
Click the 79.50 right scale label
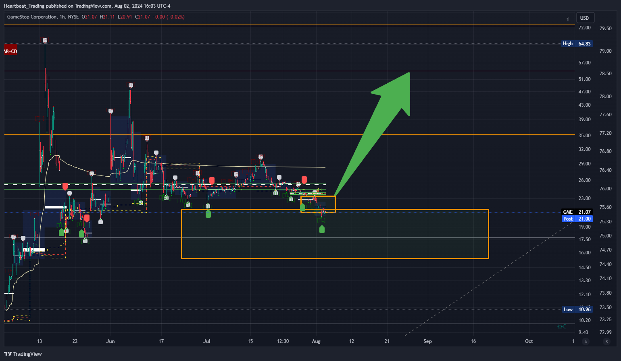point(606,29)
